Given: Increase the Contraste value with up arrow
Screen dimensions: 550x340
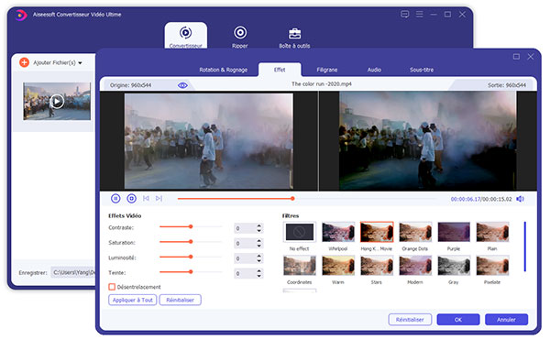Looking at the screenshot, I should (258, 225).
